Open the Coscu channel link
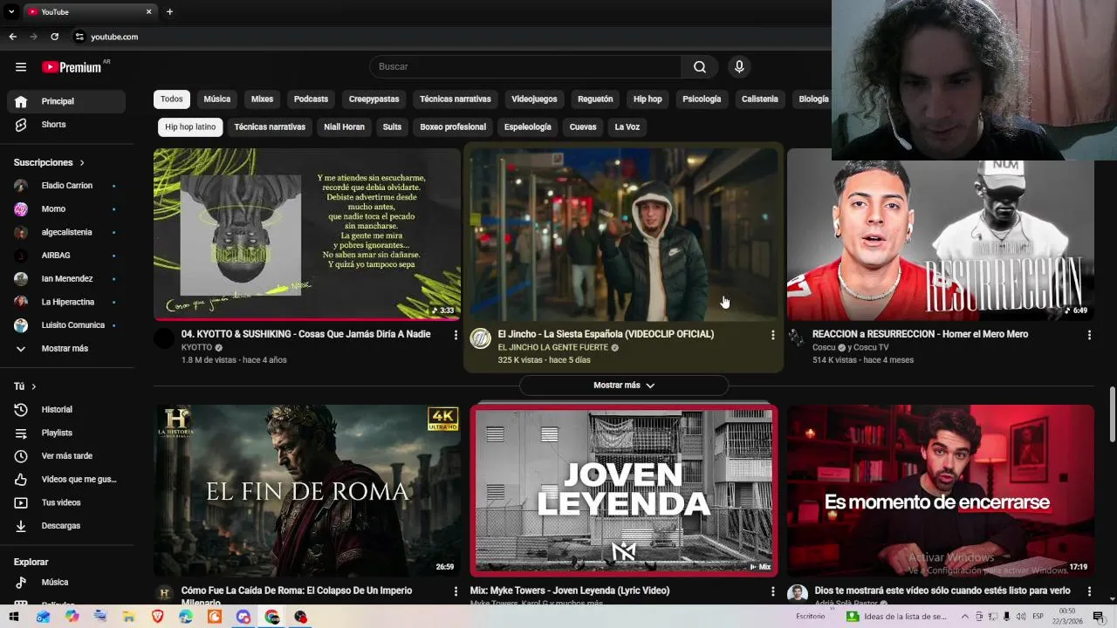This screenshot has height=628, width=1117. (x=824, y=347)
